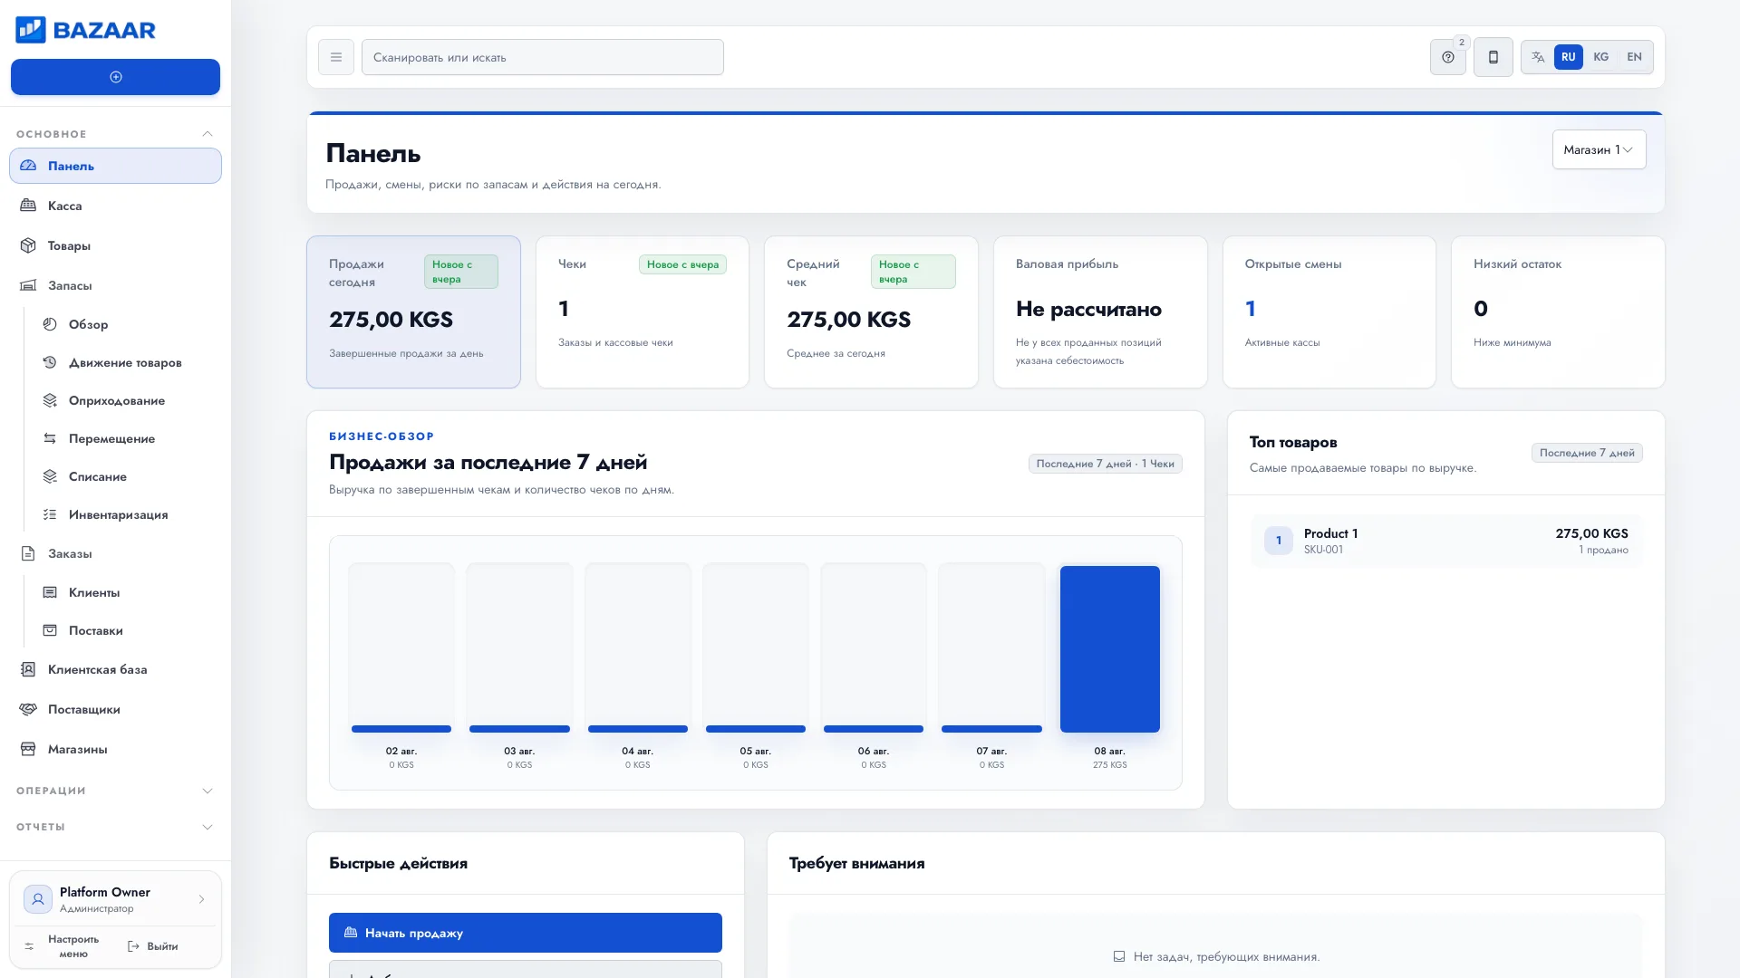Click the Инвентаризация checklist icon
The height and width of the screenshot is (978, 1740).
tap(50, 514)
